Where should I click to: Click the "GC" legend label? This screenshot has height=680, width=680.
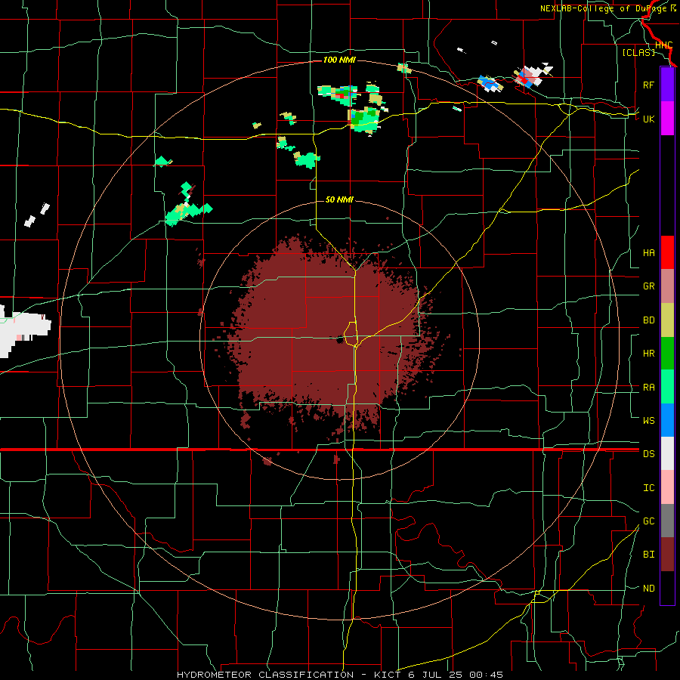(x=648, y=521)
